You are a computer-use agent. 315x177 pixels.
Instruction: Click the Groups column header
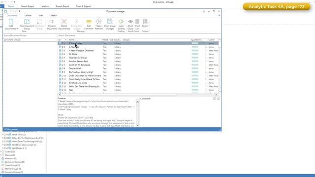[126, 40]
